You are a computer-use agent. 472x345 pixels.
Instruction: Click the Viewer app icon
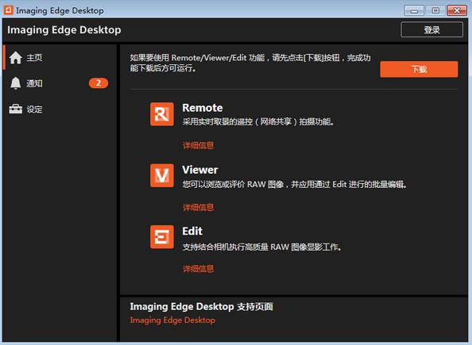(x=162, y=175)
